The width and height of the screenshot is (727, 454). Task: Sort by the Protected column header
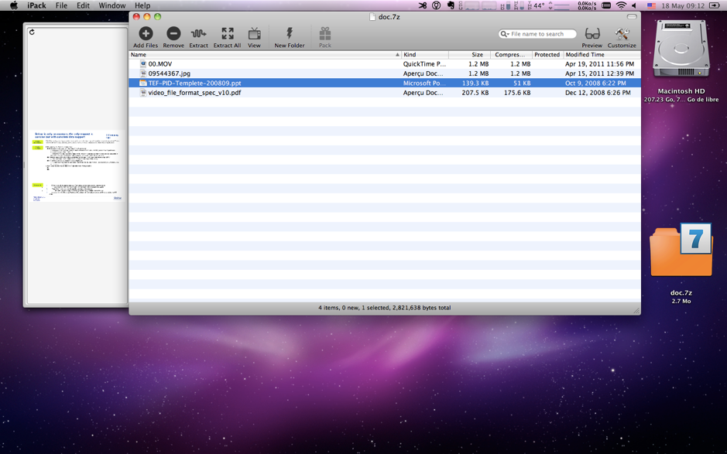[x=547, y=55]
